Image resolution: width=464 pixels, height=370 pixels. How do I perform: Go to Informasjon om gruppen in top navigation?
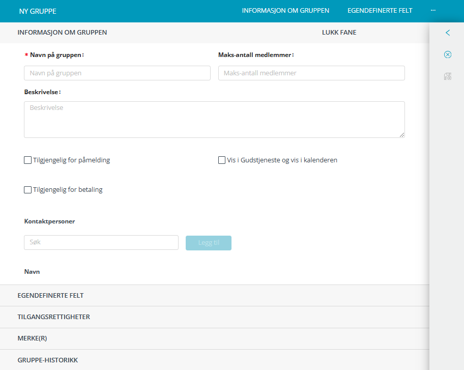[x=285, y=11]
